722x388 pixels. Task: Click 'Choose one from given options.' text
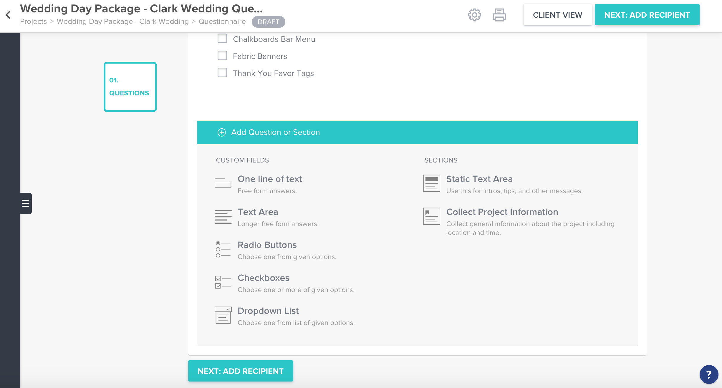pyautogui.click(x=287, y=257)
